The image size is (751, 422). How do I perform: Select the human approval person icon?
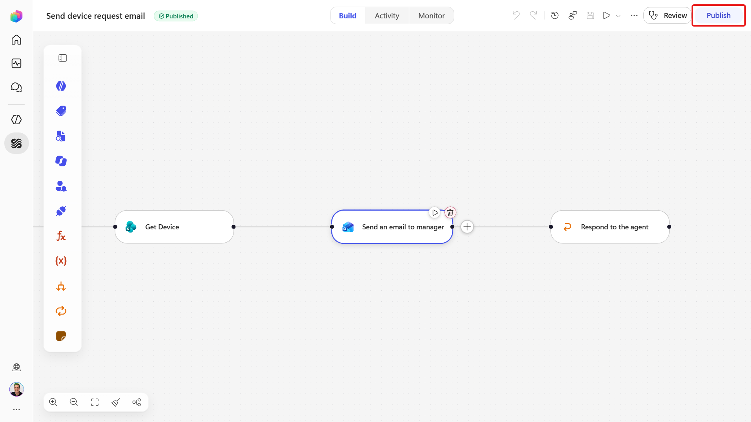(61, 186)
